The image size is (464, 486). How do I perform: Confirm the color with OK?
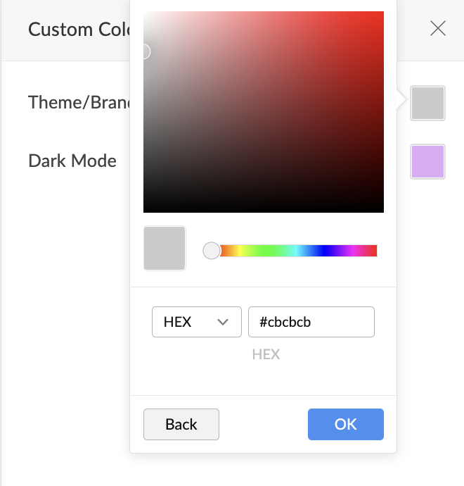click(x=345, y=424)
